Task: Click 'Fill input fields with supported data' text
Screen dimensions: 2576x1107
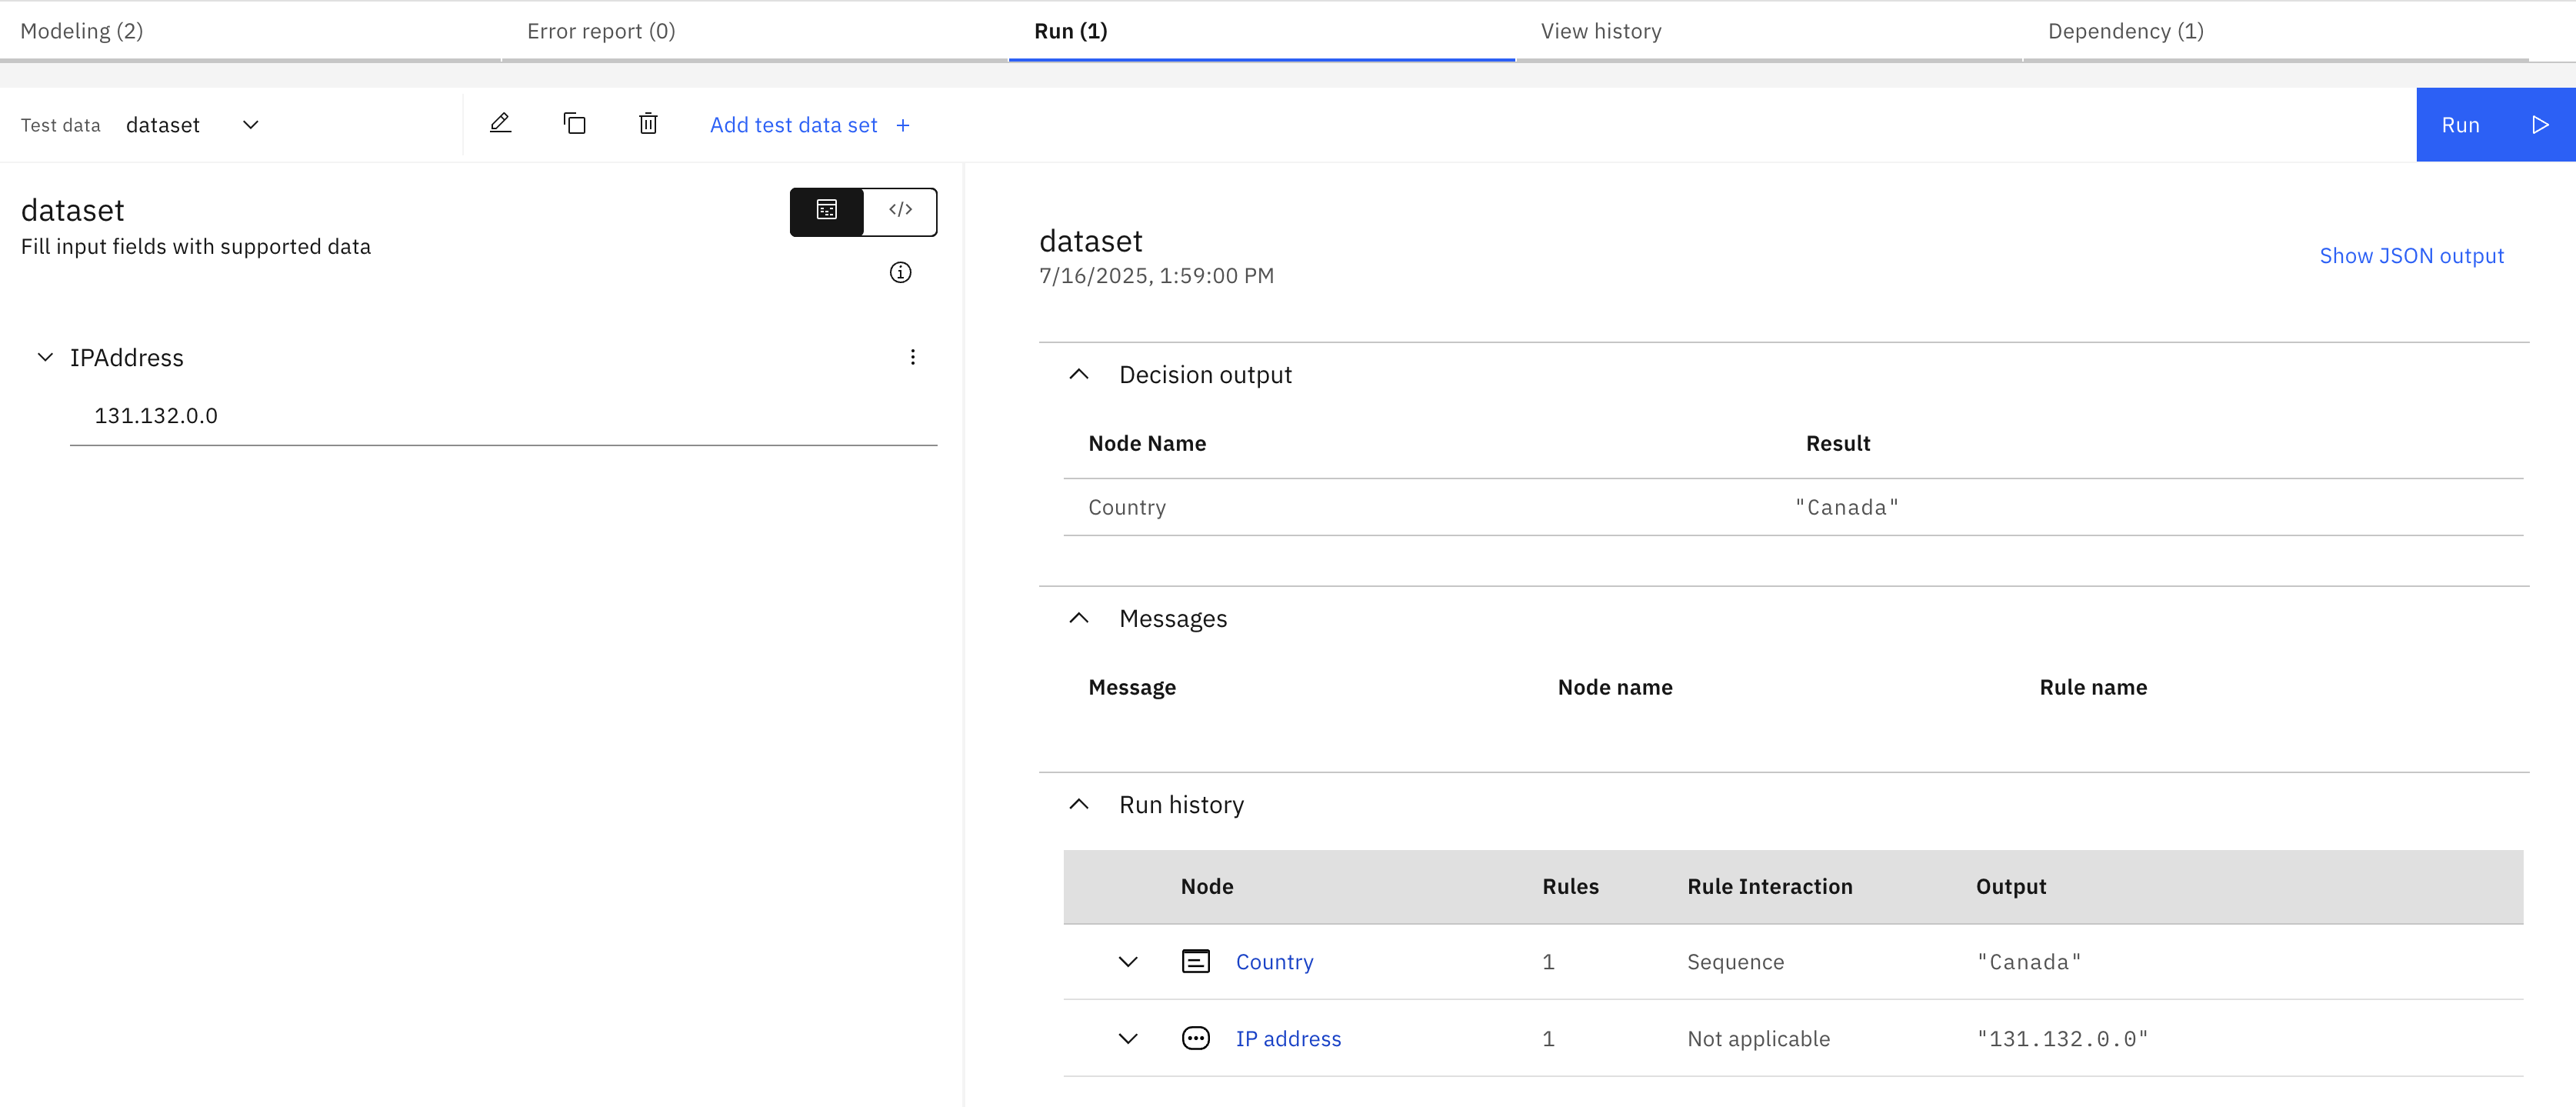Action: [196, 247]
